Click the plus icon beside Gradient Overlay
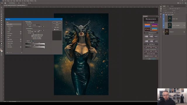 coord(21,41)
